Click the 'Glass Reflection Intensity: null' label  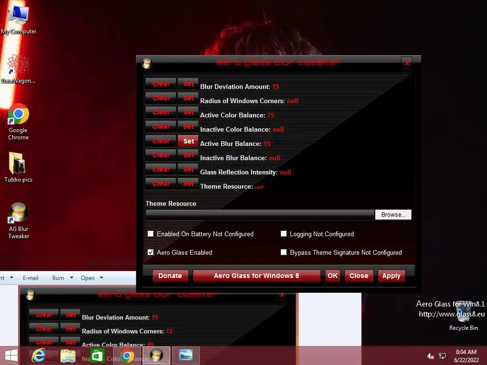[246, 172]
